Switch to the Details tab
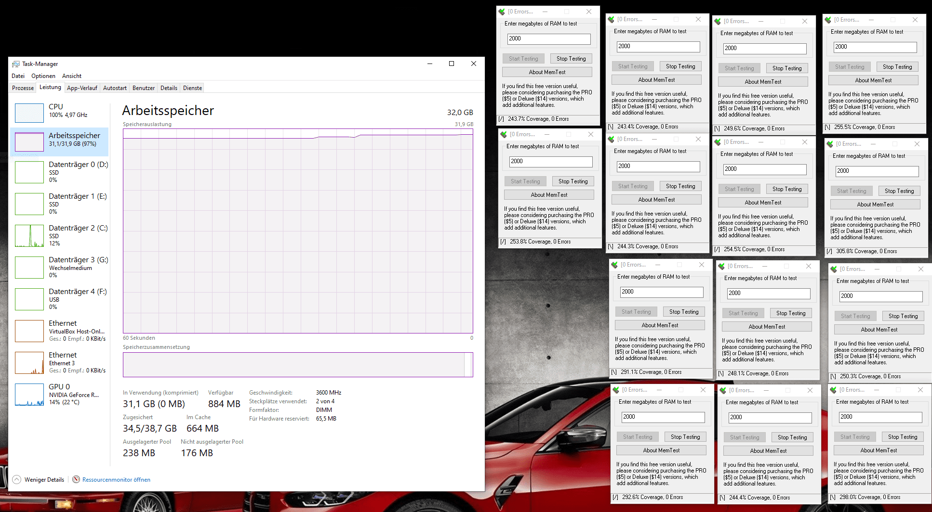This screenshot has height=512, width=932. coord(169,88)
